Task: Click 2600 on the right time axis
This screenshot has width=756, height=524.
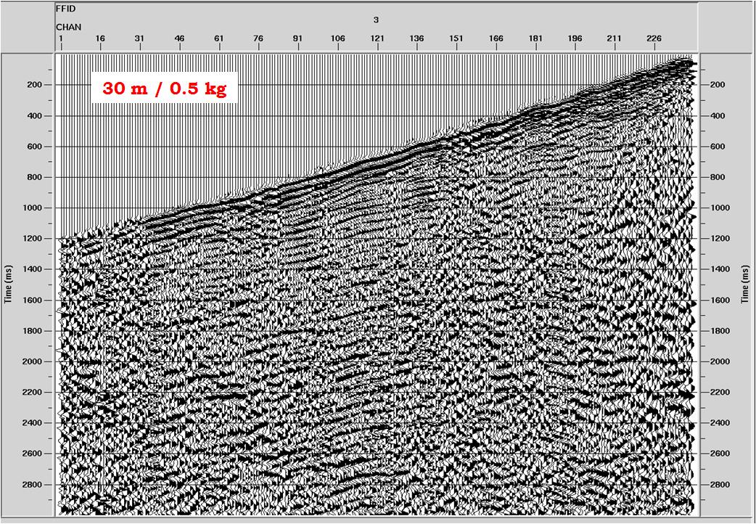Action: (x=719, y=454)
